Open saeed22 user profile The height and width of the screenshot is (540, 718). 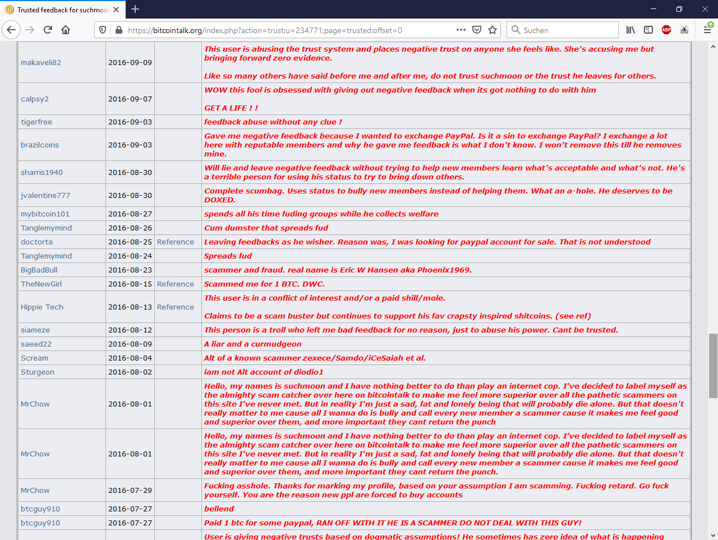tap(36, 344)
